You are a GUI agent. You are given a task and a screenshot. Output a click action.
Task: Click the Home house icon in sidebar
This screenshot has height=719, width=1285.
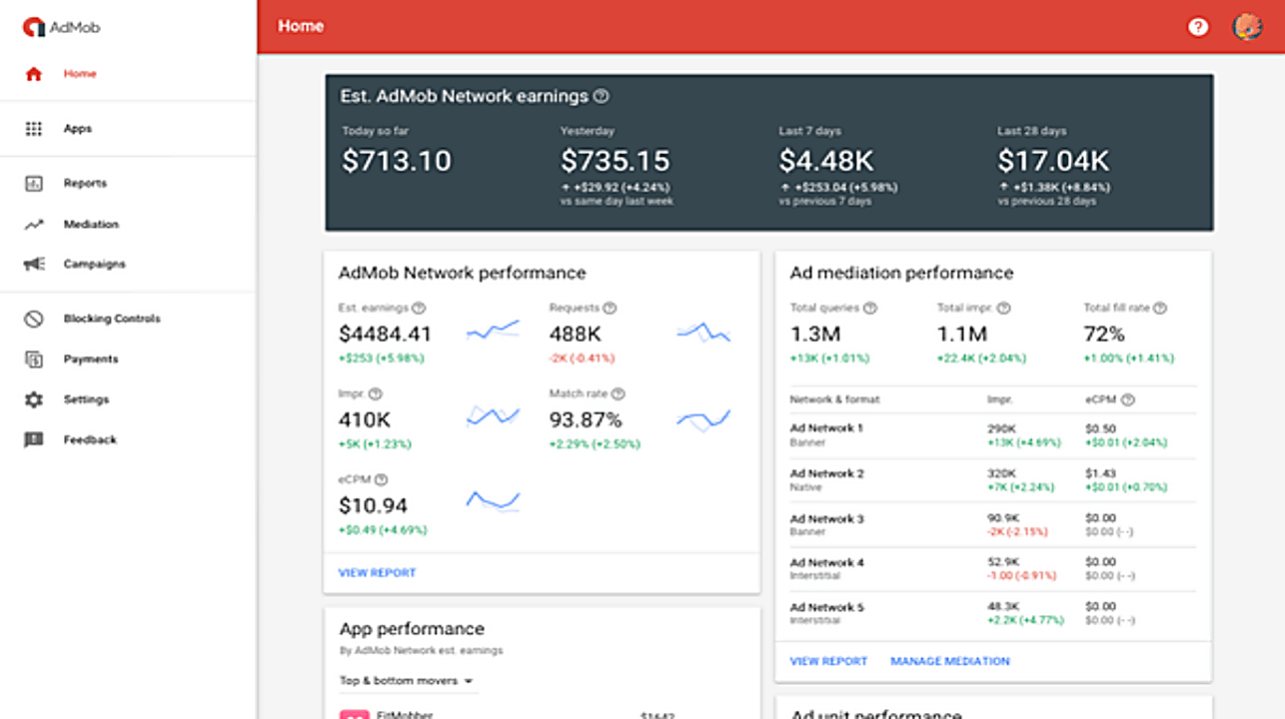(33, 74)
